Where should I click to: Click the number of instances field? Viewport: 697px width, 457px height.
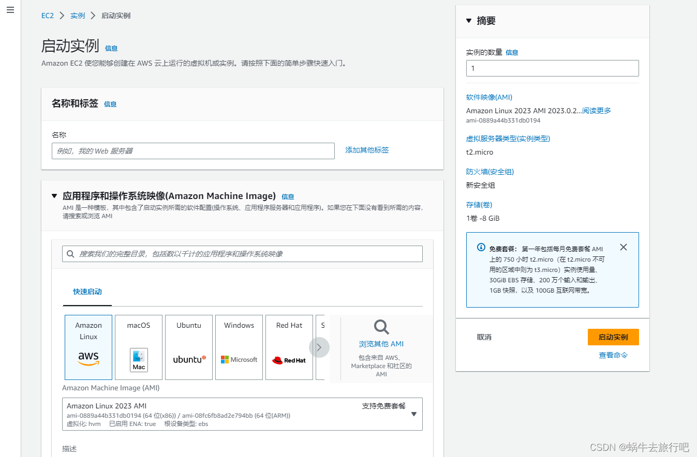(552, 68)
